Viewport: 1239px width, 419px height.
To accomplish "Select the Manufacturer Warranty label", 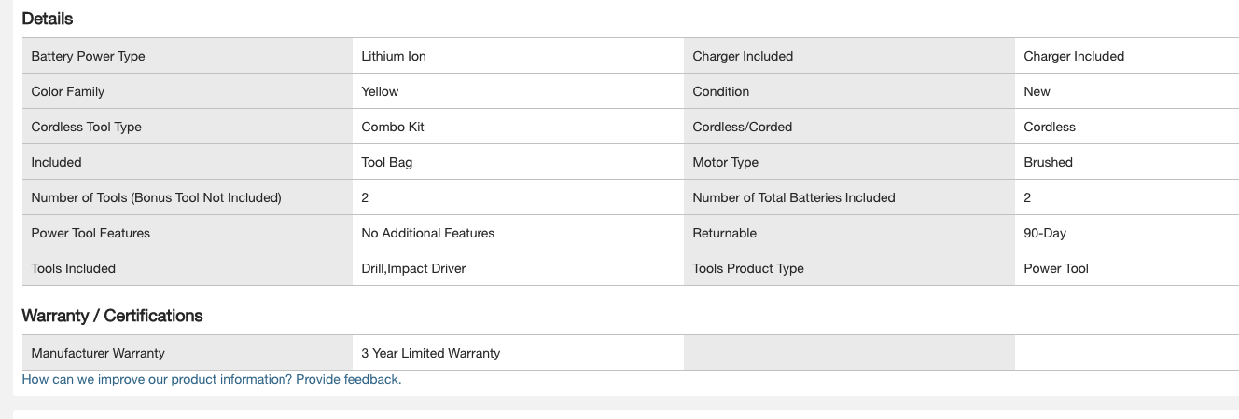I will point(98,353).
